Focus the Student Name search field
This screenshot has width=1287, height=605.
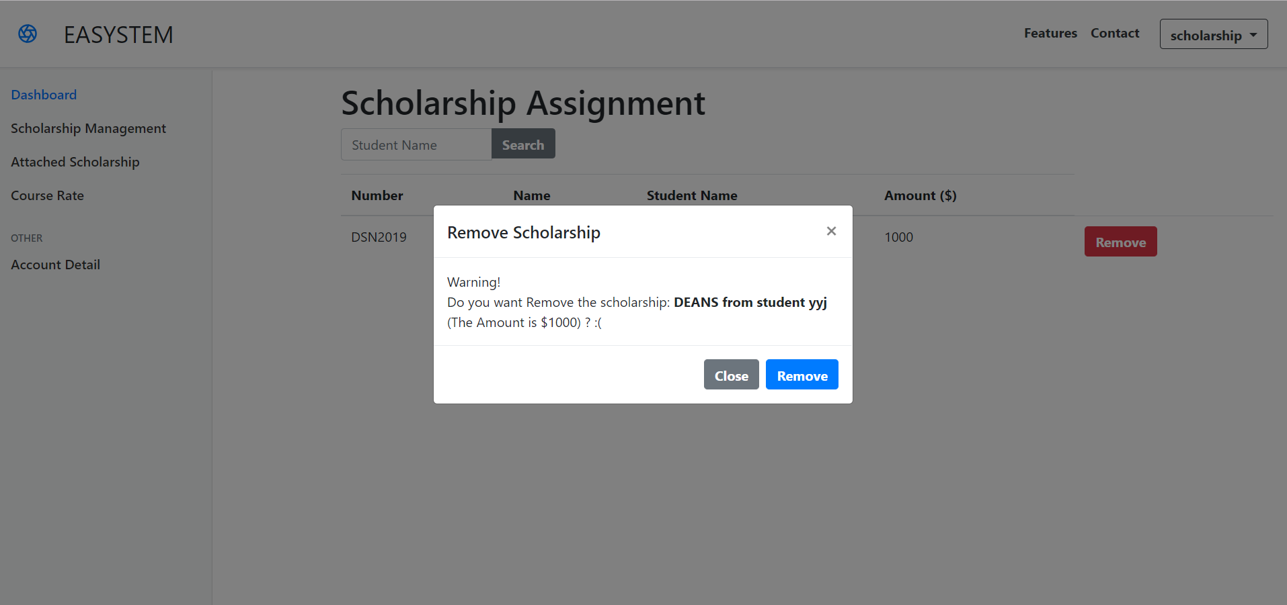tap(416, 144)
